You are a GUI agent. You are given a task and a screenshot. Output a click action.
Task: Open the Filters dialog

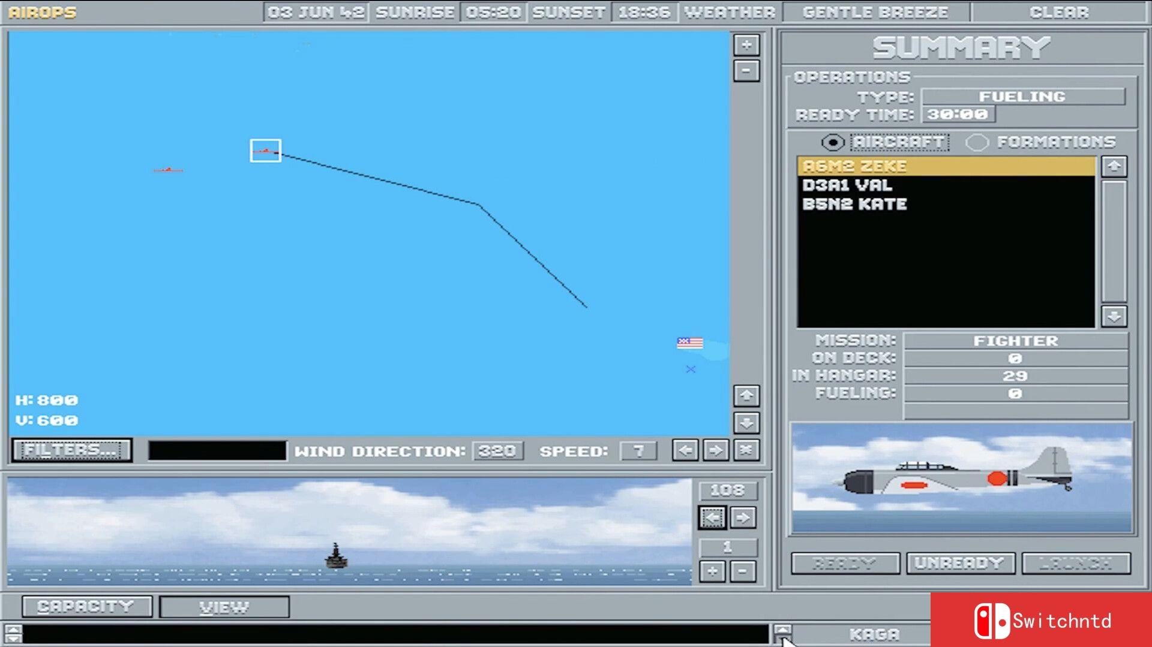[x=72, y=450]
